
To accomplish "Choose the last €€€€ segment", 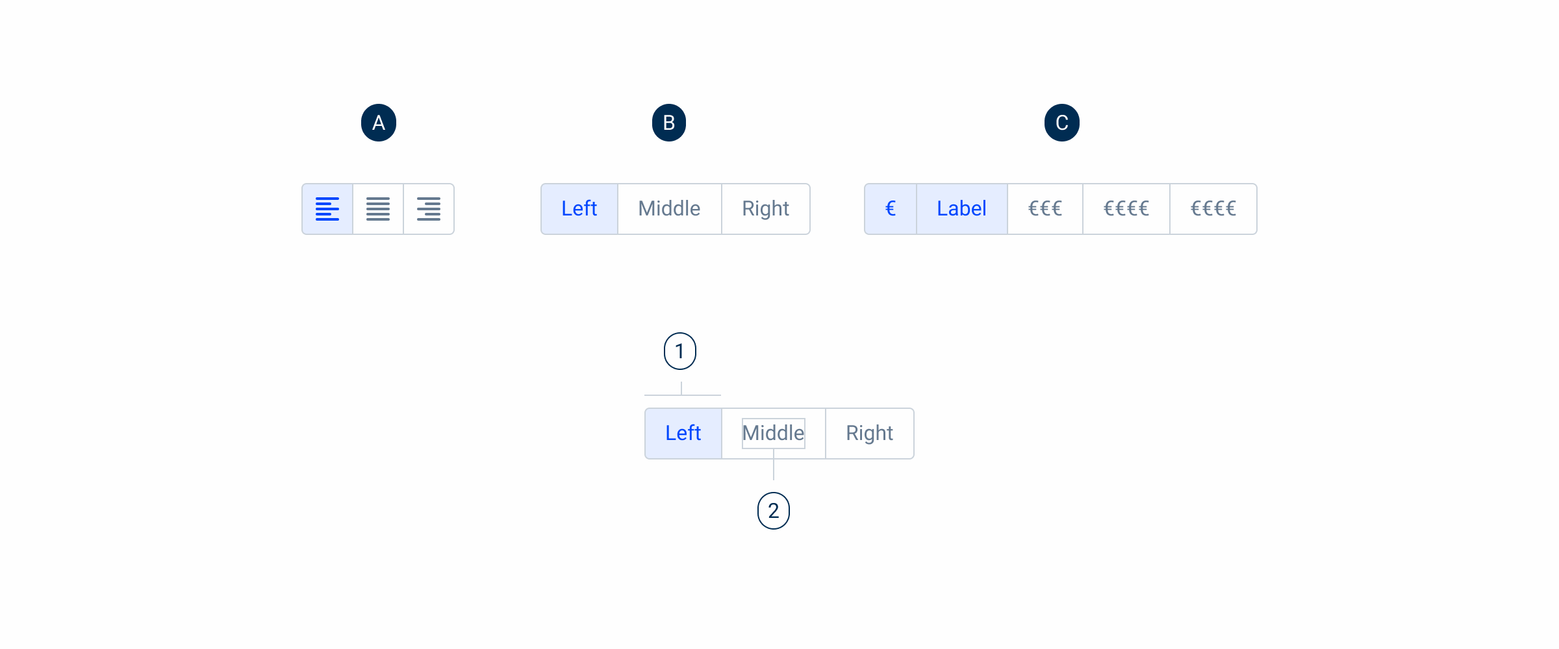I will pos(1213,209).
